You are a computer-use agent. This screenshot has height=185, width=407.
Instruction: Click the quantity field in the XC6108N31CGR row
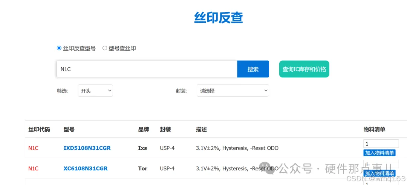381,164
